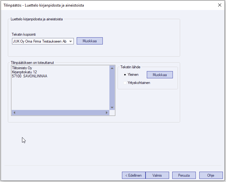This screenshot has height=182, width=226.
Task: Click the Kirjanpitokatu 12 address line
Action: pos(24,72)
